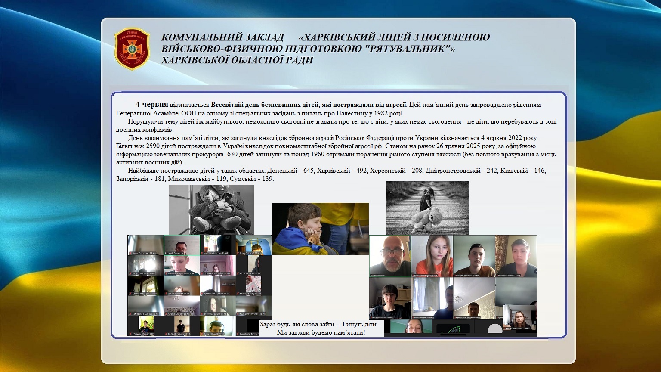Select the video tile labeled "Кулибухов Руслан 33 НВ"
This screenshot has width=661, height=372.
(253, 306)
